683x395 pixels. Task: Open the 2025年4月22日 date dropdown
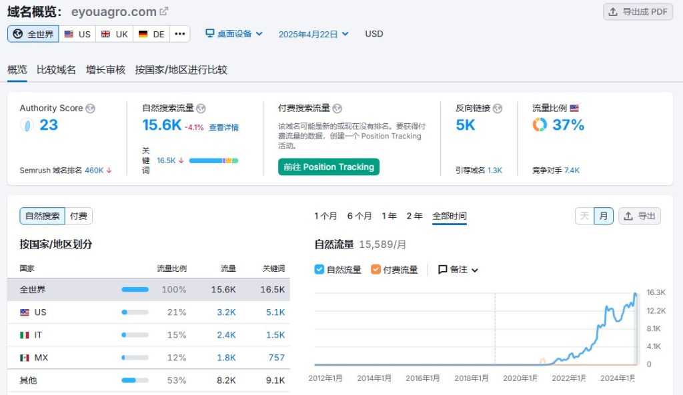point(313,34)
